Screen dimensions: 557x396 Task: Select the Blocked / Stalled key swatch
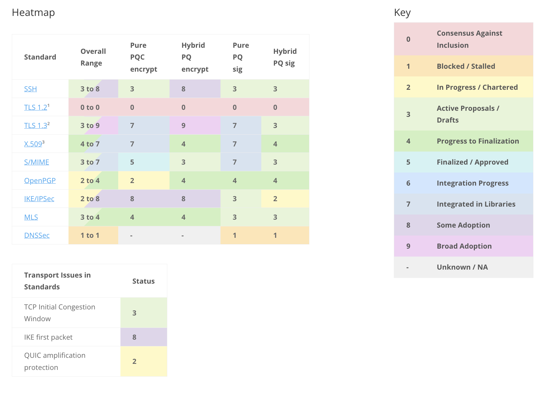click(464, 66)
